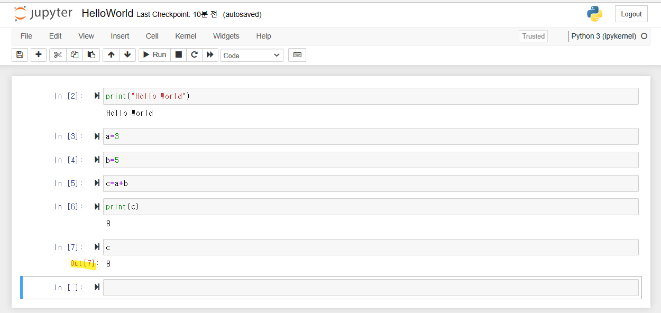Open the Help menu

click(x=263, y=36)
